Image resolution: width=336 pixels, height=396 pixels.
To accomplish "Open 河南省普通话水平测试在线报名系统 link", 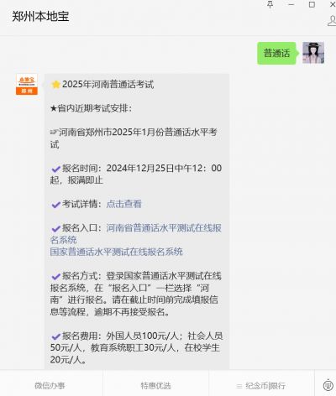I will tap(136, 234).
